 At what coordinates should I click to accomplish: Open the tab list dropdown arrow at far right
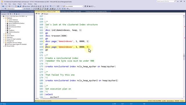185,12
